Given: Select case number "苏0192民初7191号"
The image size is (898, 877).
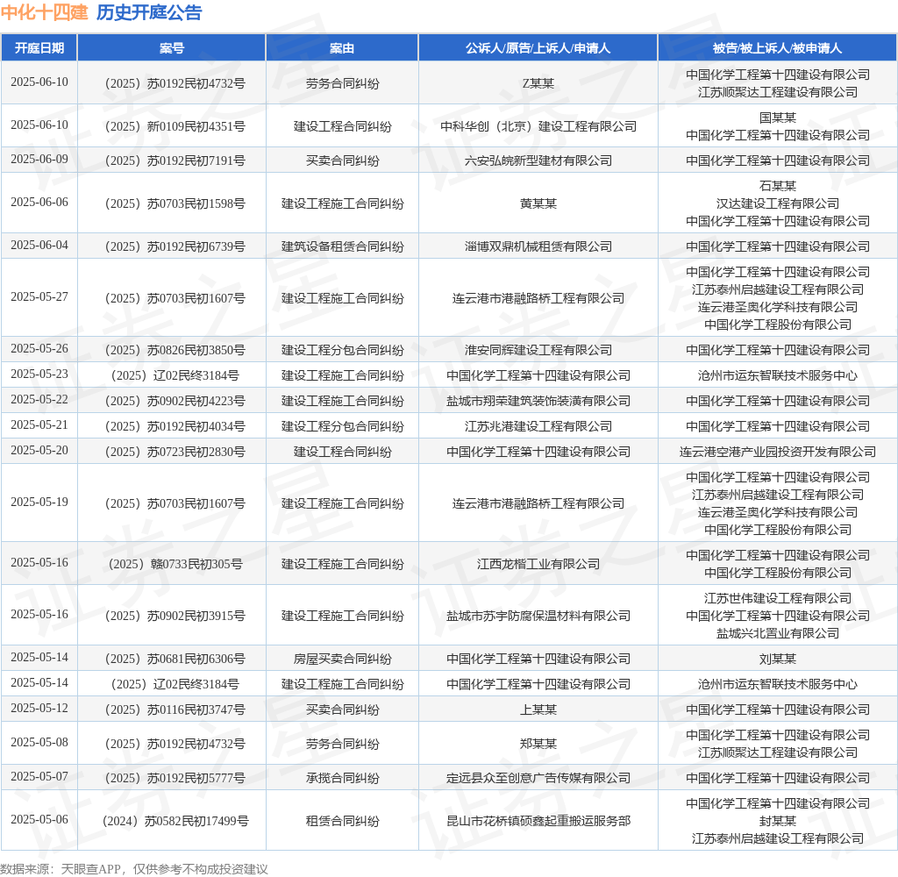Looking at the screenshot, I should click(196, 161).
